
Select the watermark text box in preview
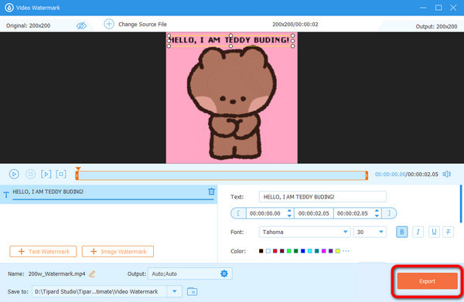pyautogui.click(x=230, y=40)
